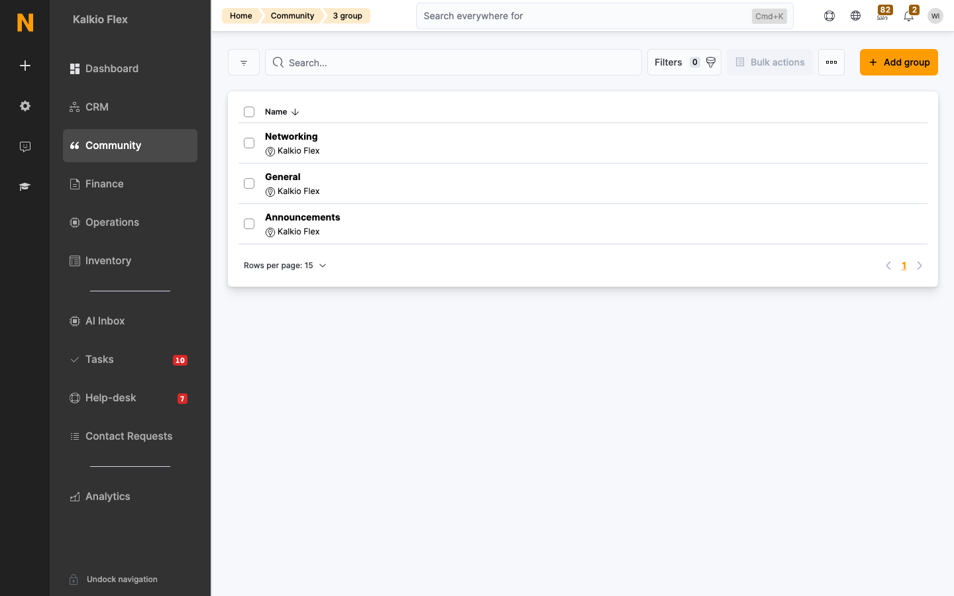Click the funnel icon in Filters

[x=711, y=62]
